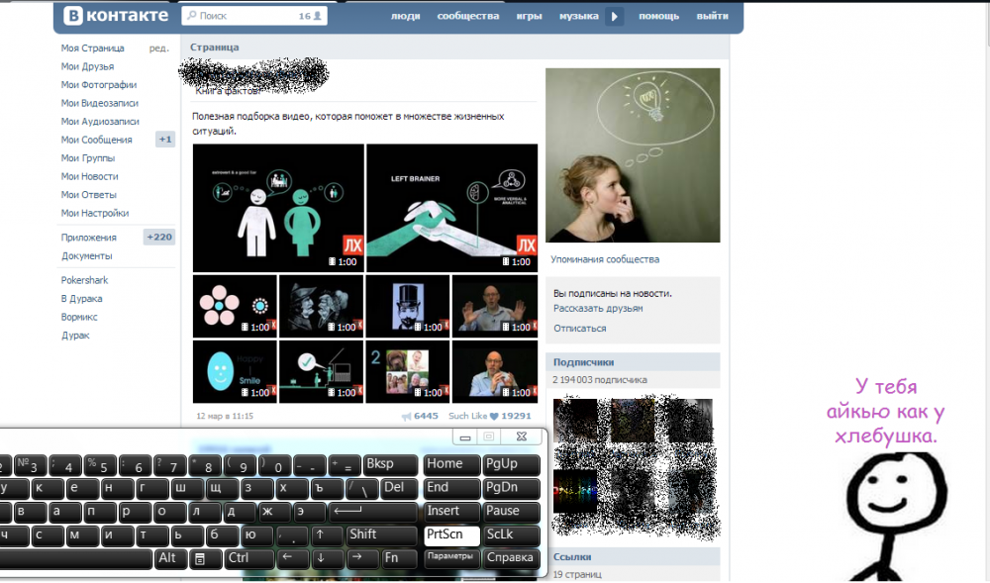Click the repost megaphone icon beside 6445

click(406, 417)
